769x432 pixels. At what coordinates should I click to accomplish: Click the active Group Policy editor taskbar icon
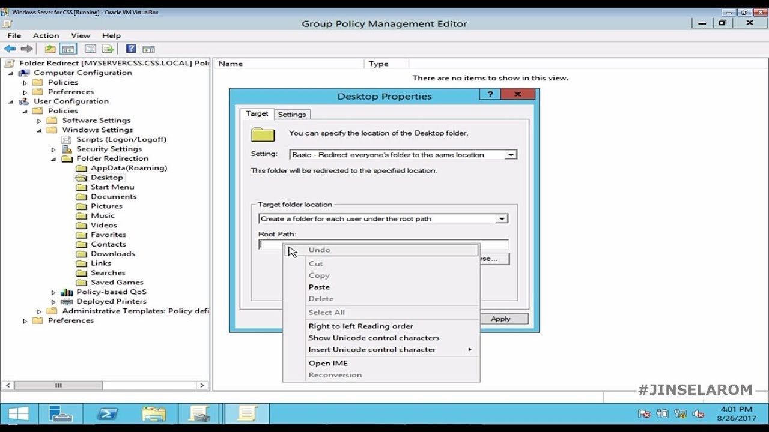[x=247, y=414]
